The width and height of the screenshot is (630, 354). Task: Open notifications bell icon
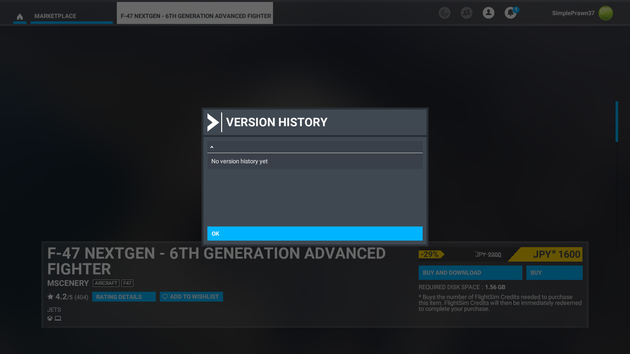click(x=510, y=13)
